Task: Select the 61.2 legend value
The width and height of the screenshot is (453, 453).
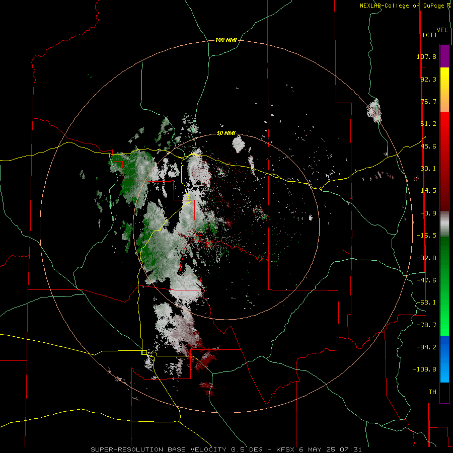Action: (x=428, y=124)
